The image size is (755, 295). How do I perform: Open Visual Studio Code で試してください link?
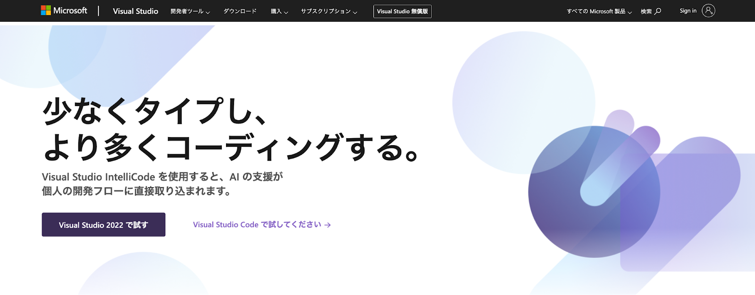262,225
